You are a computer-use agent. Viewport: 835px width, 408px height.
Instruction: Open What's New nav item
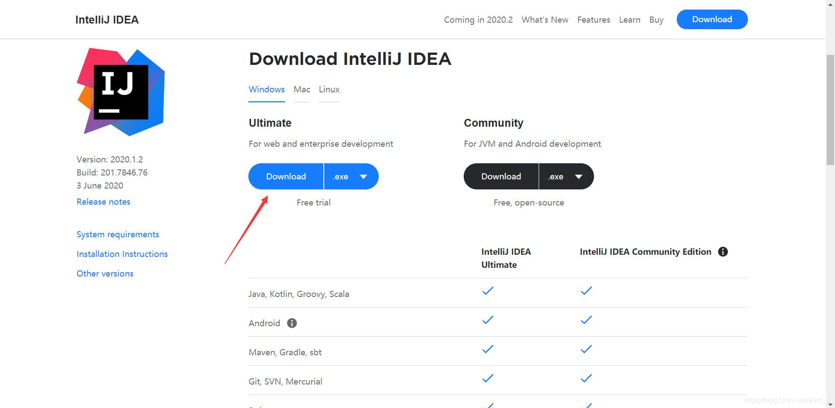pyautogui.click(x=545, y=20)
